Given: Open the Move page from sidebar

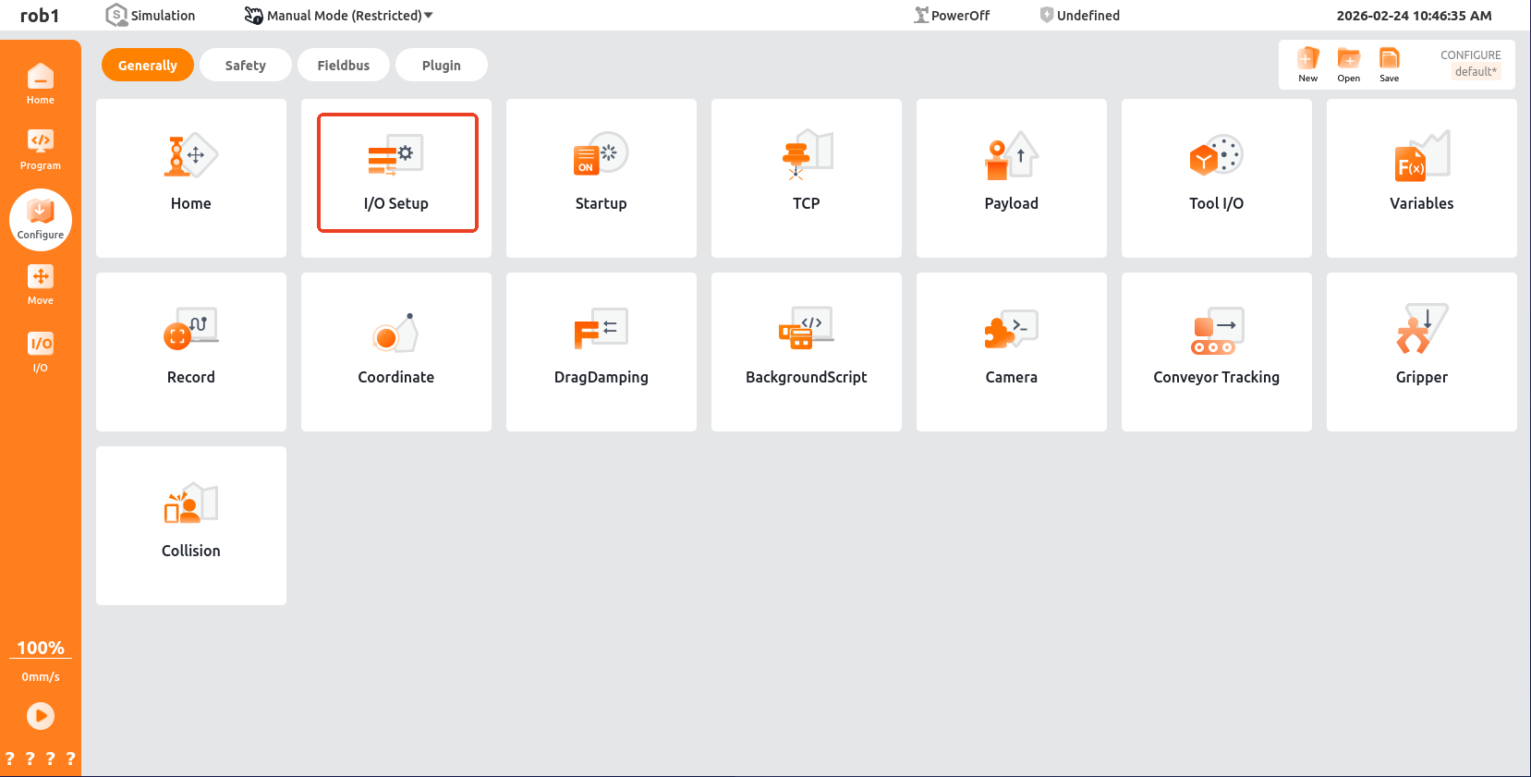Looking at the screenshot, I should [x=41, y=285].
